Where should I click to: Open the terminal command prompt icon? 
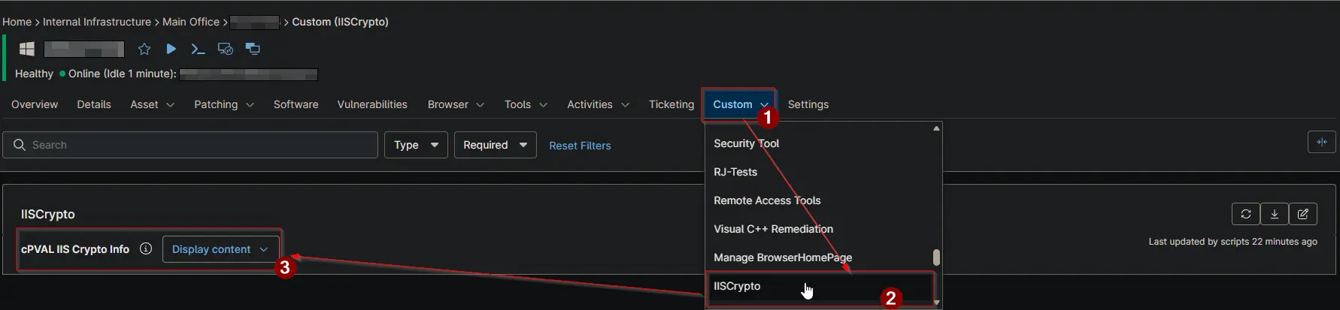[x=198, y=49]
